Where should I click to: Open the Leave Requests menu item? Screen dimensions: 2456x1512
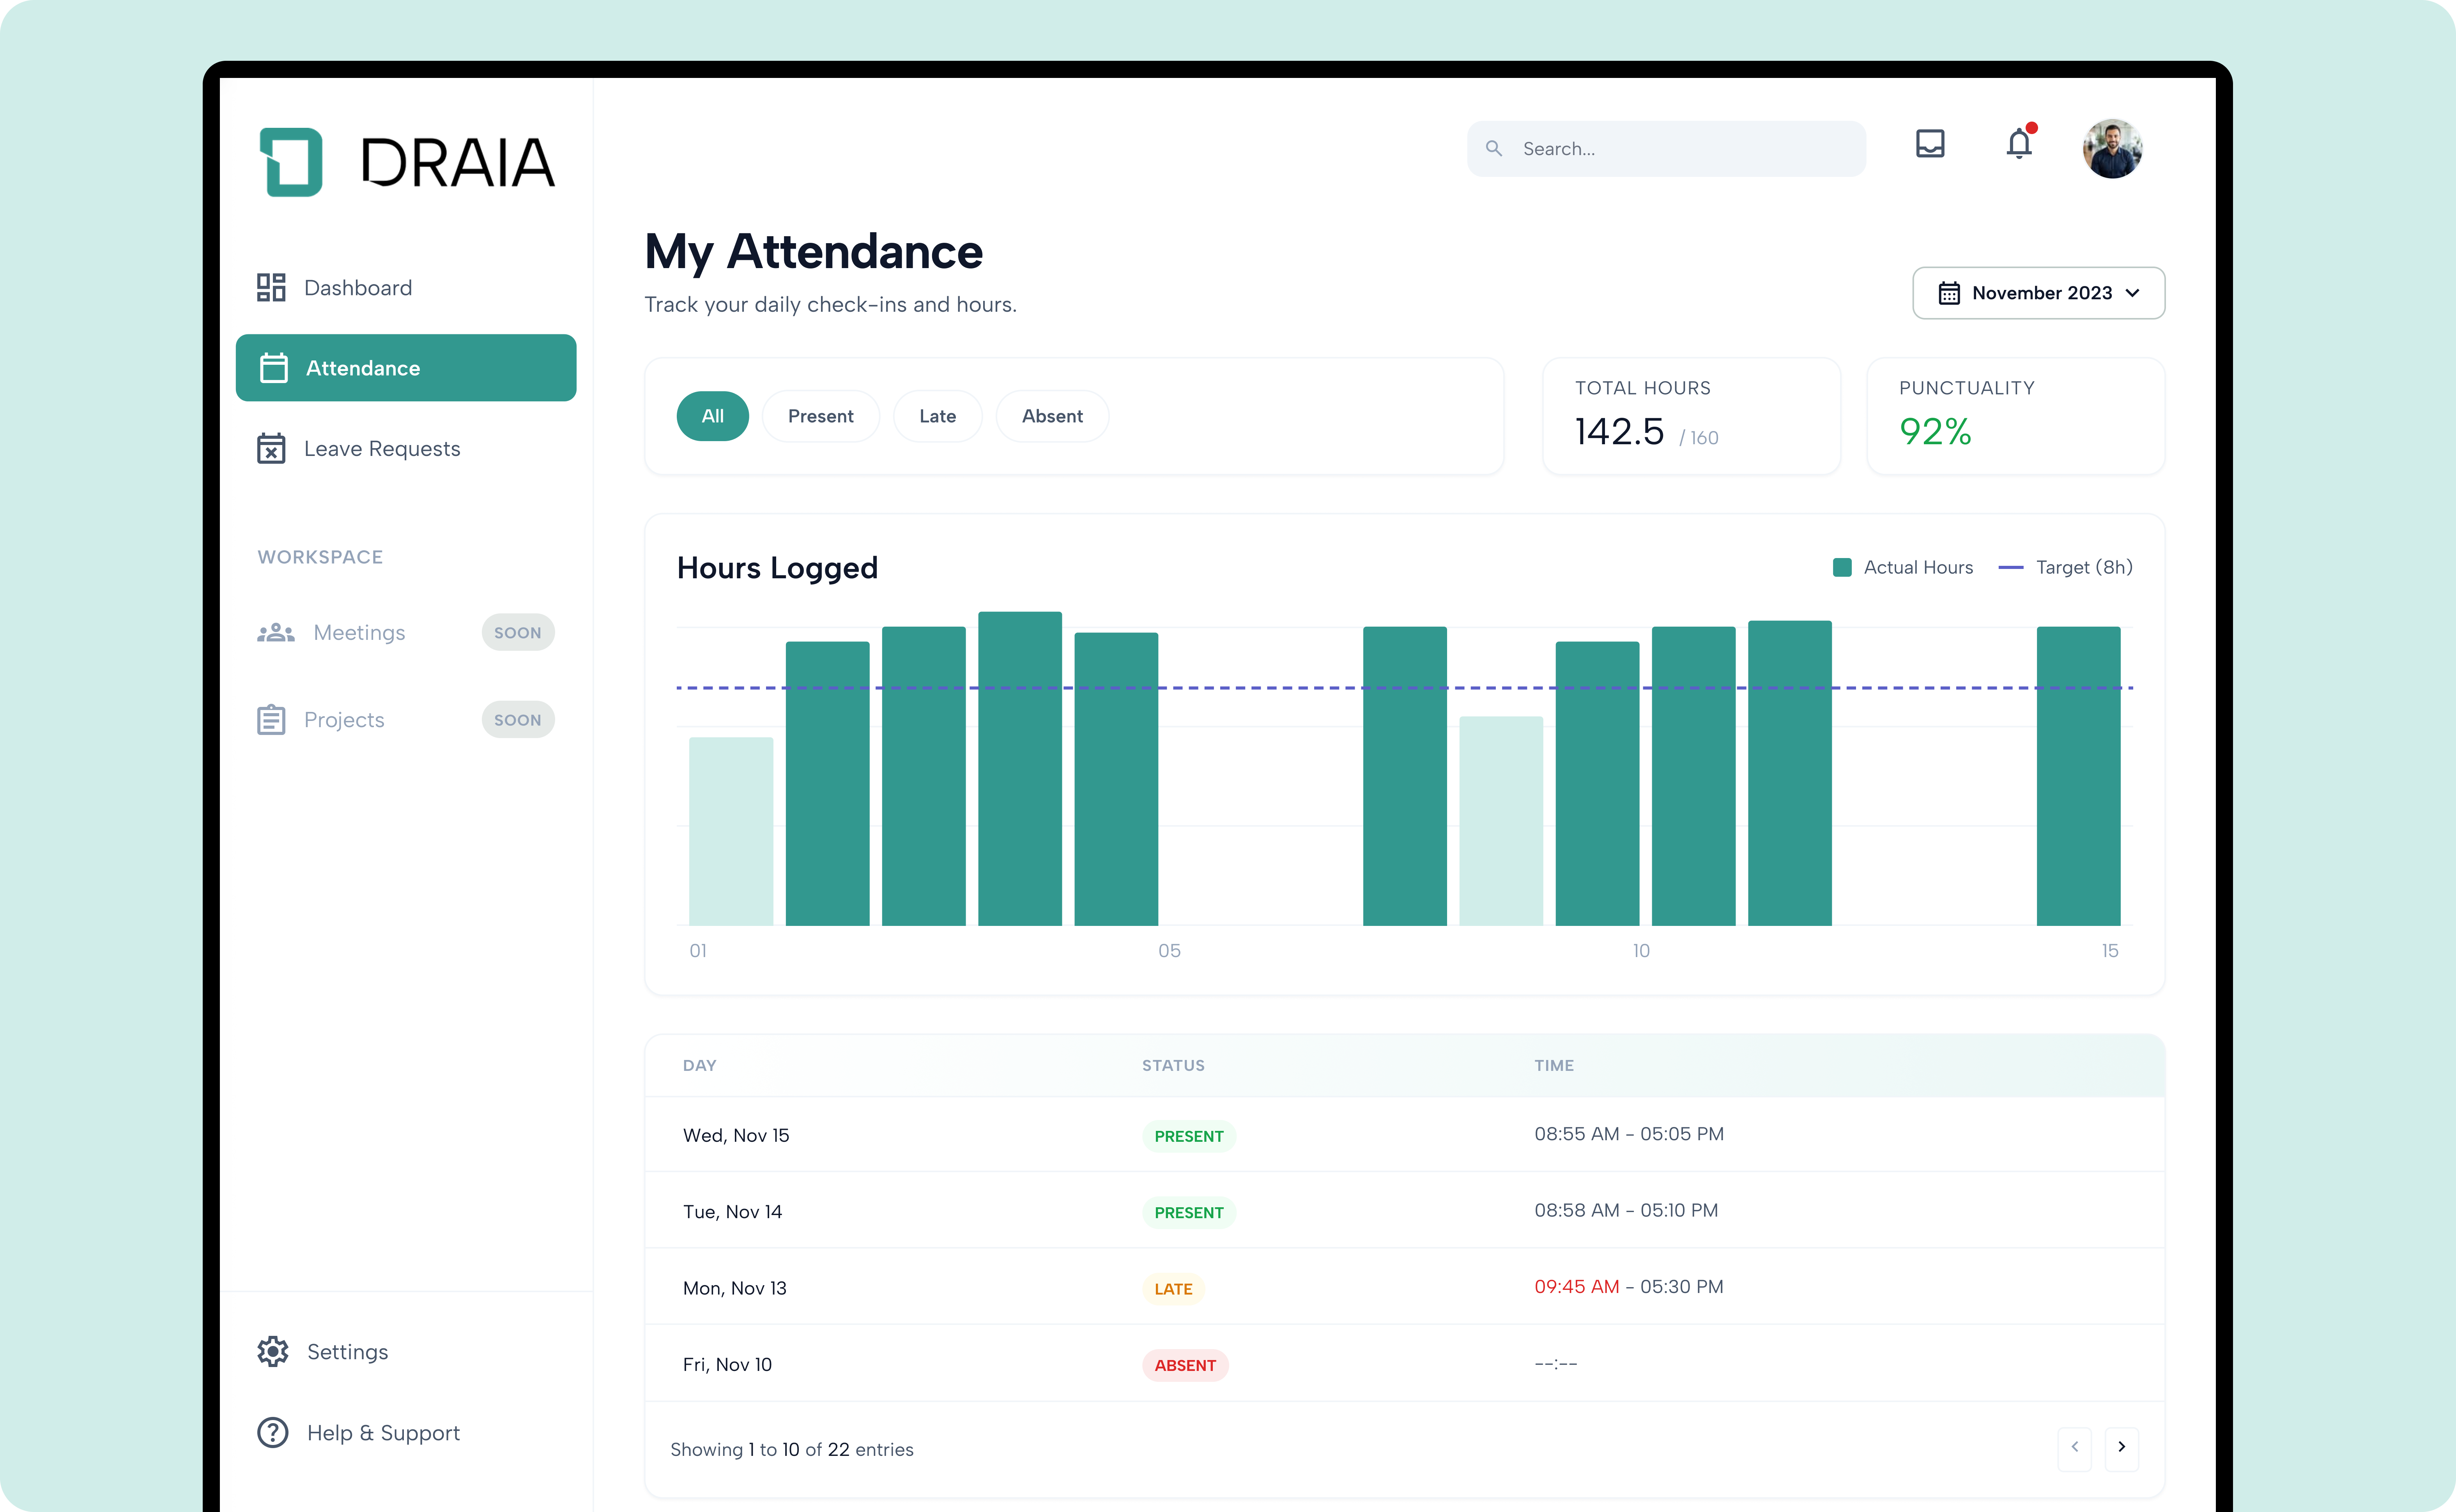tap(406, 448)
